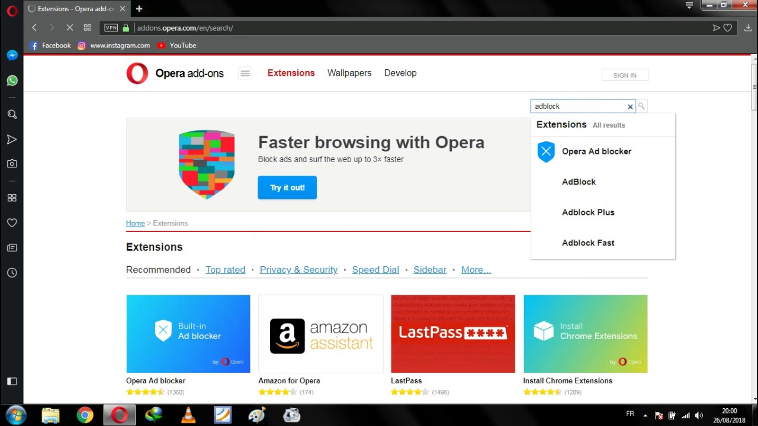Image resolution: width=758 pixels, height=426 pixels.
Task: Open the downloads arrow icon
Action: (x=749, y=28)
